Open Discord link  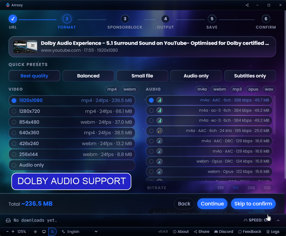[x=223, y=232]
